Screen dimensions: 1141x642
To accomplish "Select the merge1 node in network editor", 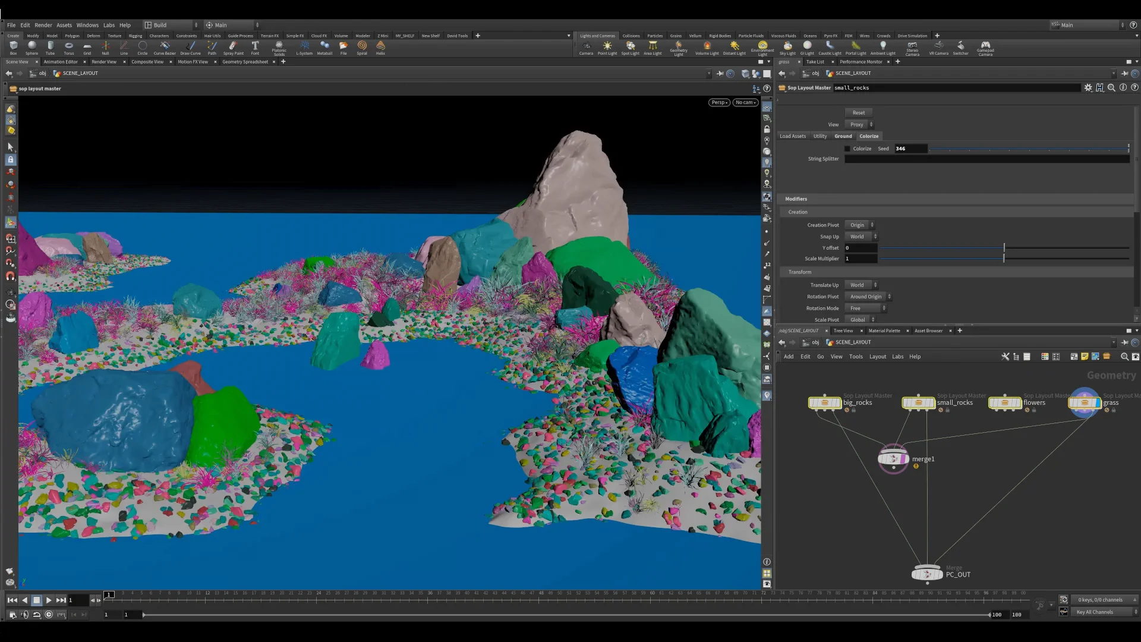I will click(893, 458).
